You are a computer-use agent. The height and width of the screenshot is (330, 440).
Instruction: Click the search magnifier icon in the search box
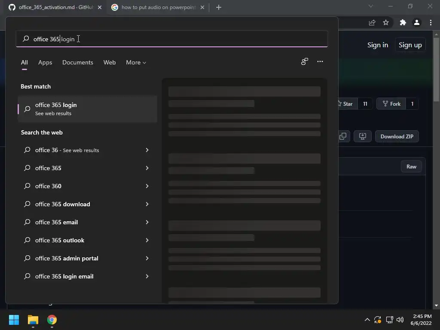[x=26, y=38]
